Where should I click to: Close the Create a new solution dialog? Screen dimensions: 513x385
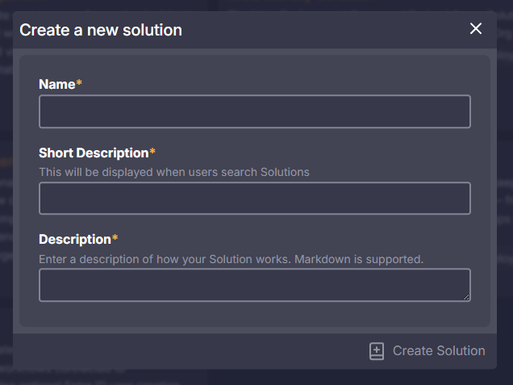(476, 29)
